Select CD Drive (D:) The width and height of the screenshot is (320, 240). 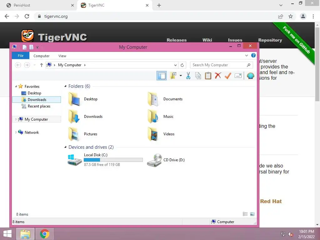coord(166,160)
